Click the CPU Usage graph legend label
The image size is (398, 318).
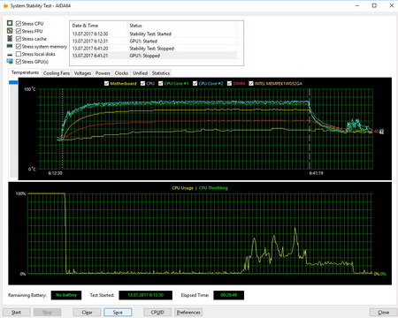click(x=182, y=188)
